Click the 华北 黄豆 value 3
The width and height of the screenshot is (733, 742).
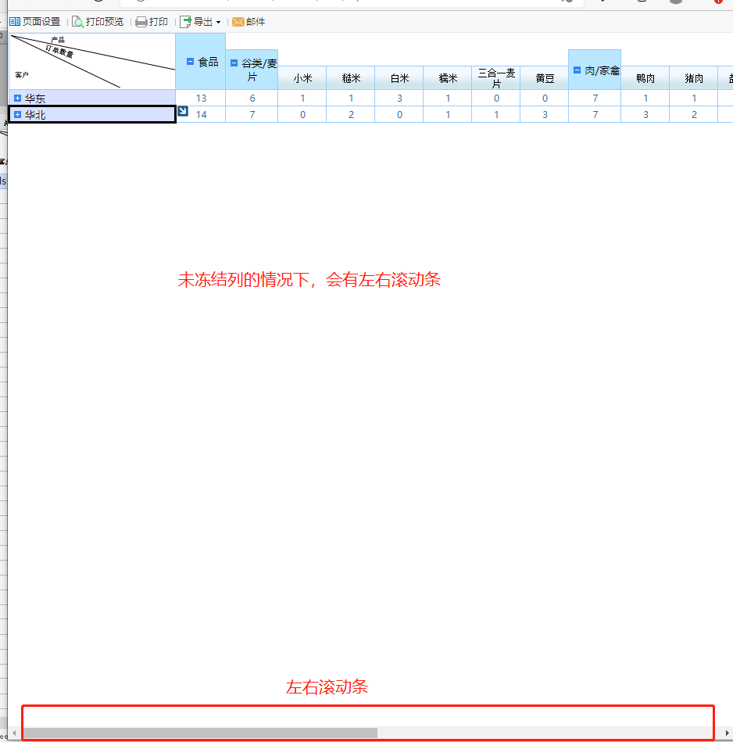coord(545,114)
